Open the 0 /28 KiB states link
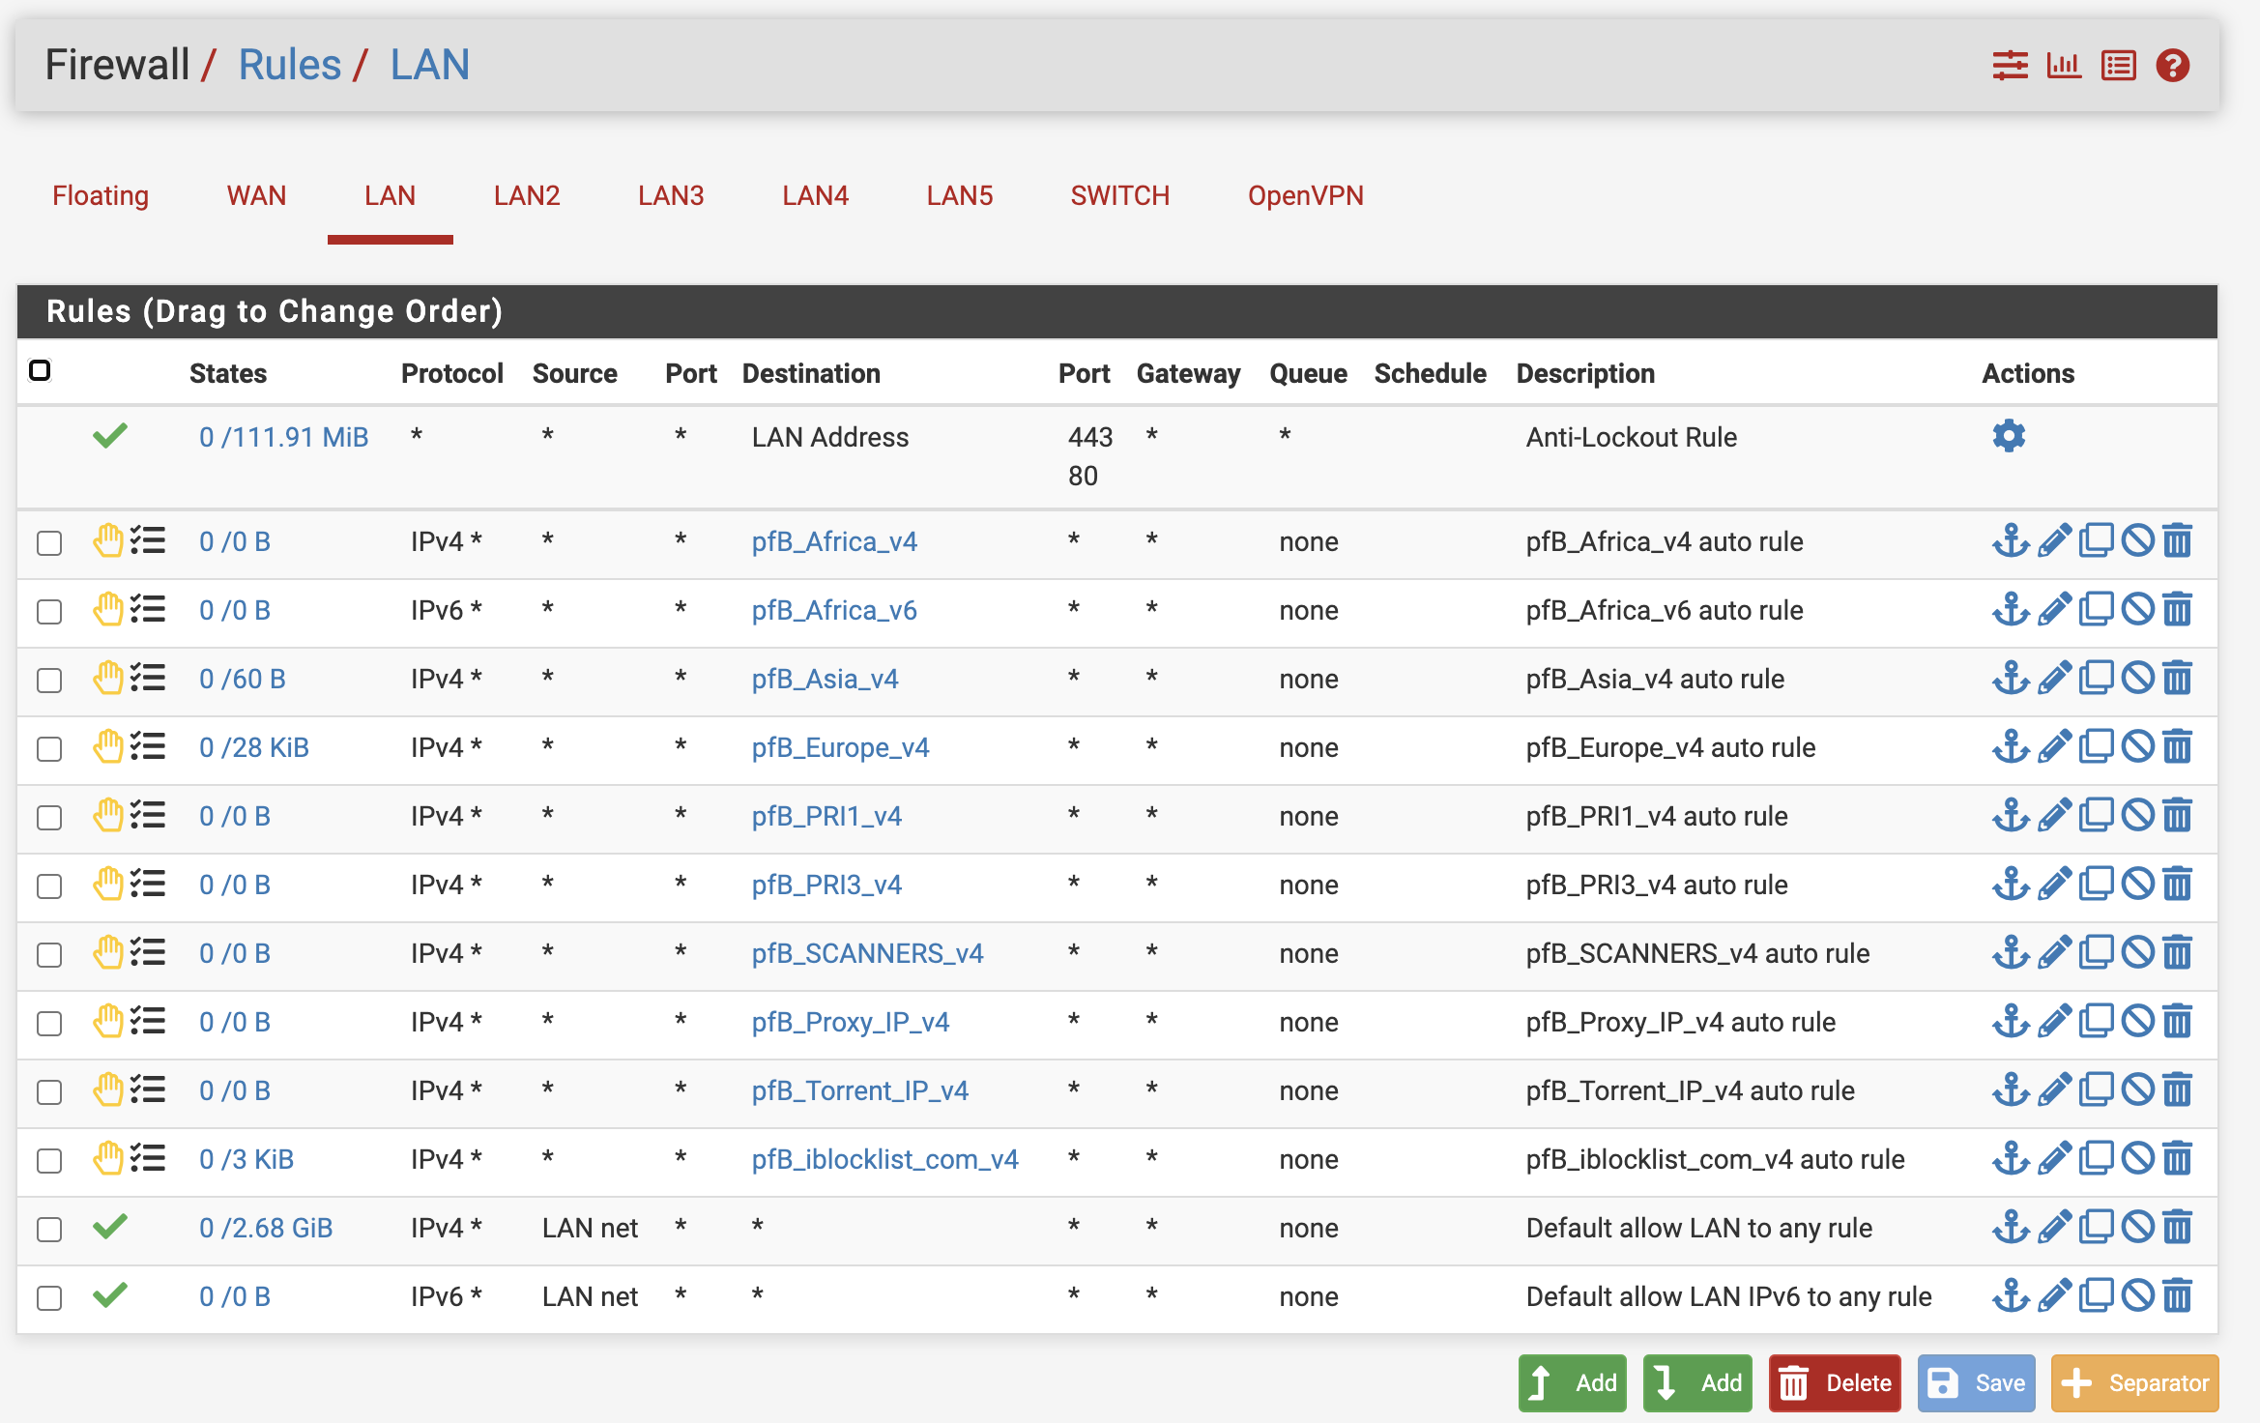 (254, 747)
